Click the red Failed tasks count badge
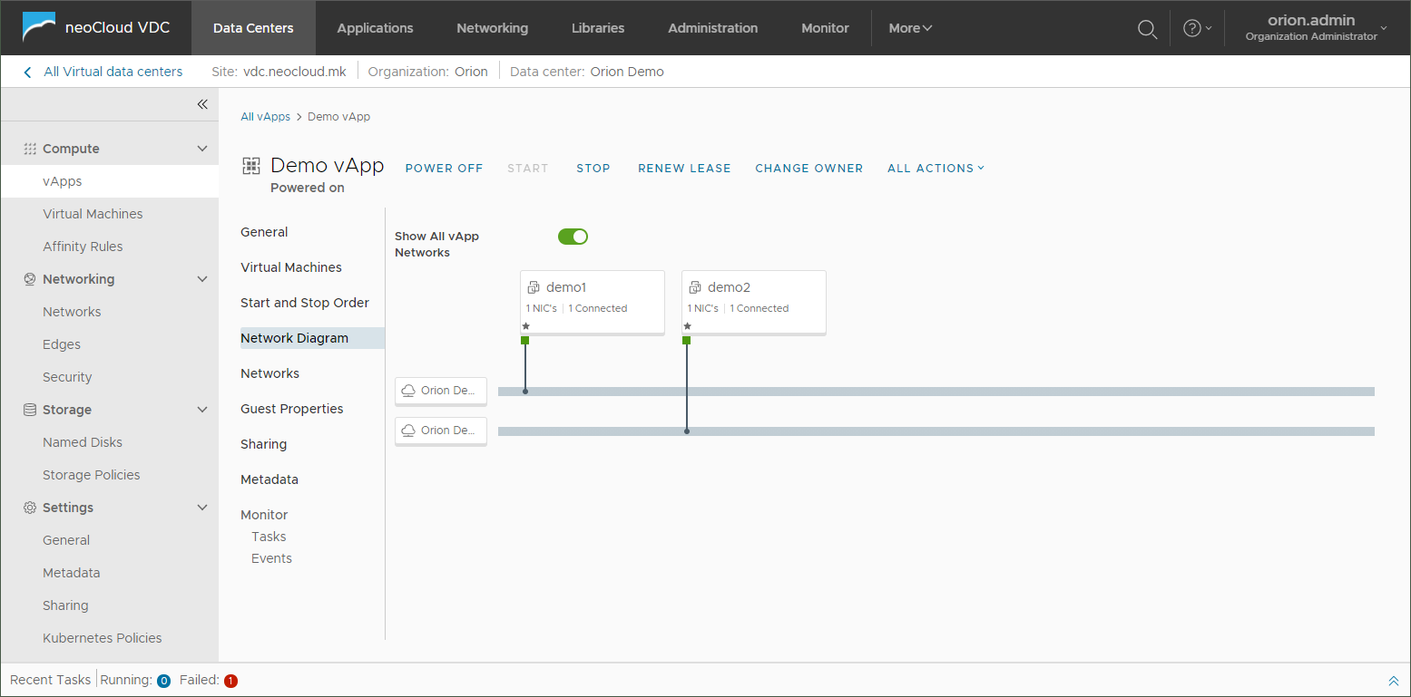This screenshot has height=697, width=1411. [x=230, y=681]
